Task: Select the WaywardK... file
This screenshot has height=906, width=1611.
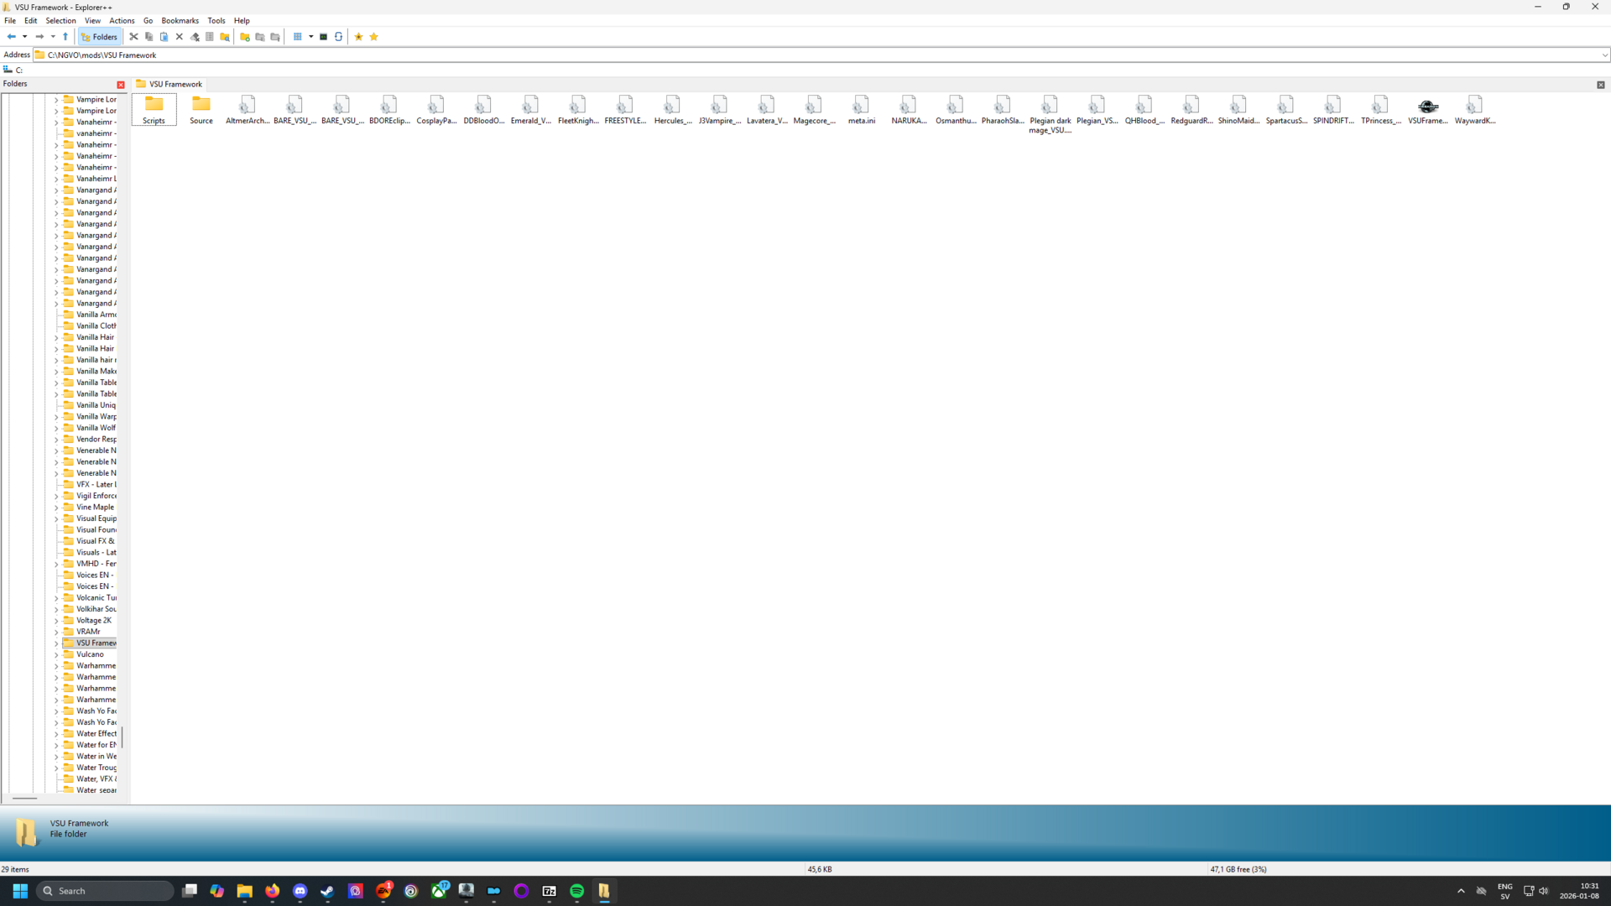Action: click(x=1474, y=110)
